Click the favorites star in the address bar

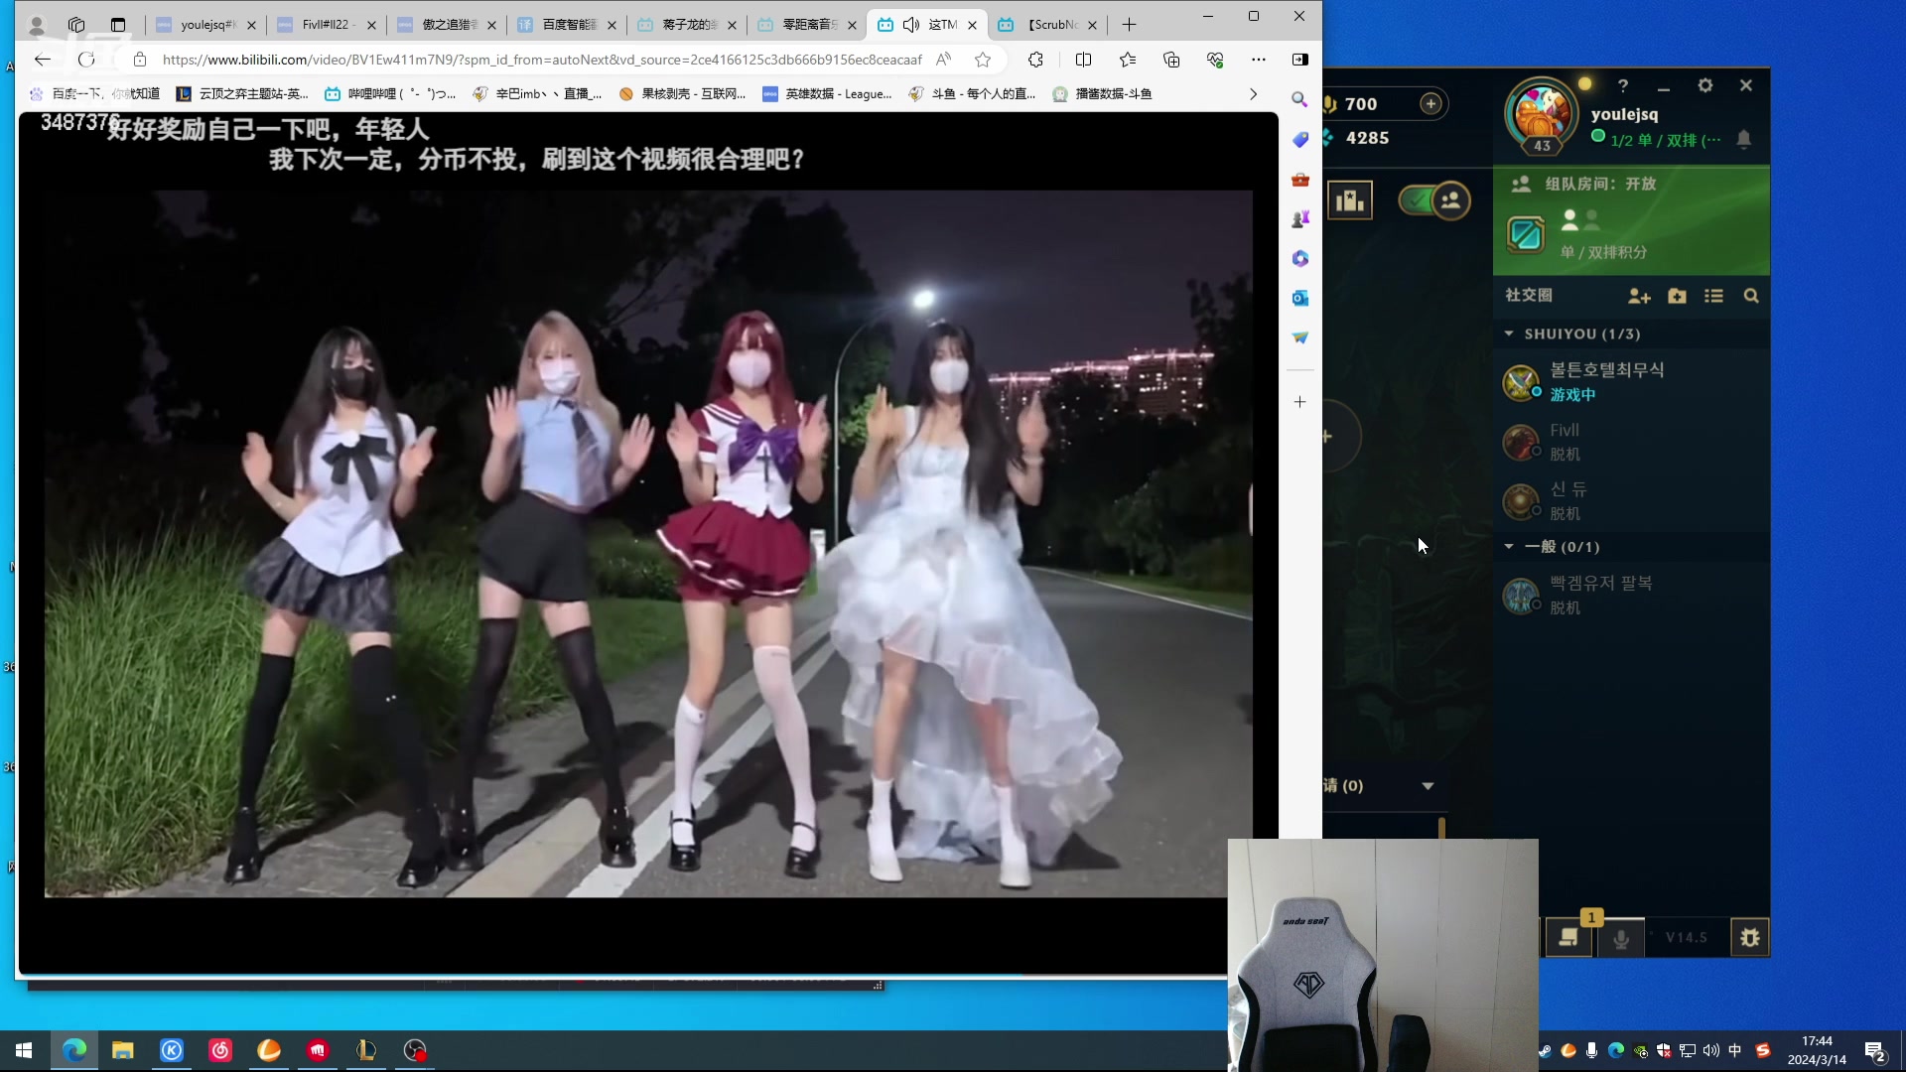(x=983, y=60)
